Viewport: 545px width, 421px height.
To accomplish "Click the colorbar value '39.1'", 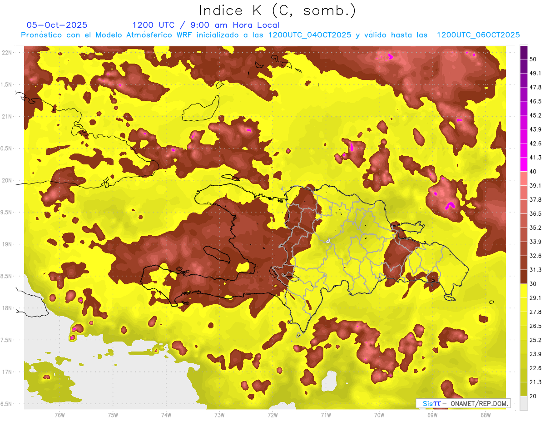I will click(x=535, y=185).
